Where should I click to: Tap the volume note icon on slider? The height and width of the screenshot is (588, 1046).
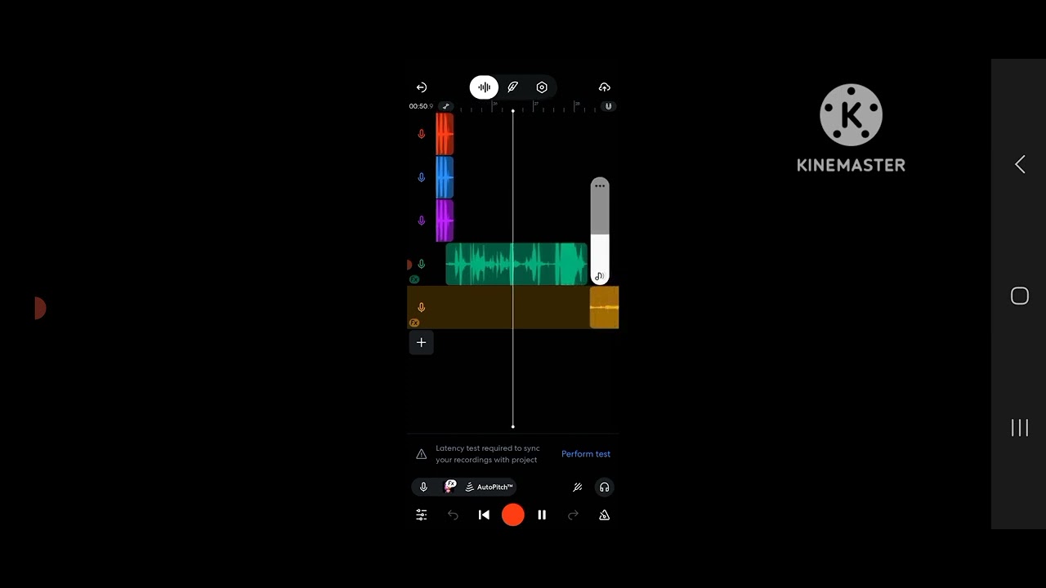pyautogui.click(x=600, y=277)
